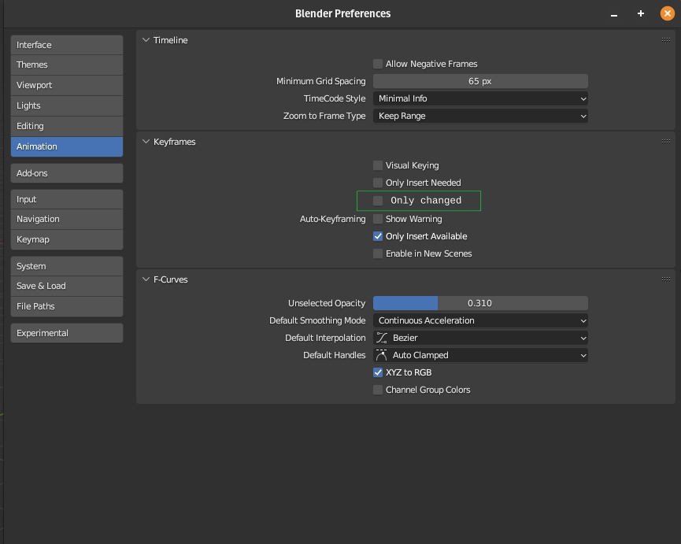The image size is (681, 544).
Task: Switch to Navigation preferences
Action: click(67, 219)
